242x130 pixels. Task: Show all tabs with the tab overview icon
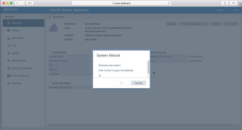(233, 3)
